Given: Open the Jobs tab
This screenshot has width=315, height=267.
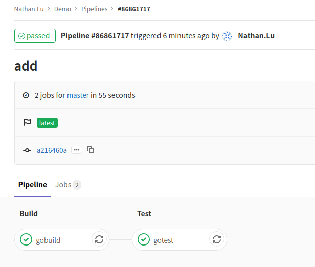Looking at the screenshot, I should (68, 185).
